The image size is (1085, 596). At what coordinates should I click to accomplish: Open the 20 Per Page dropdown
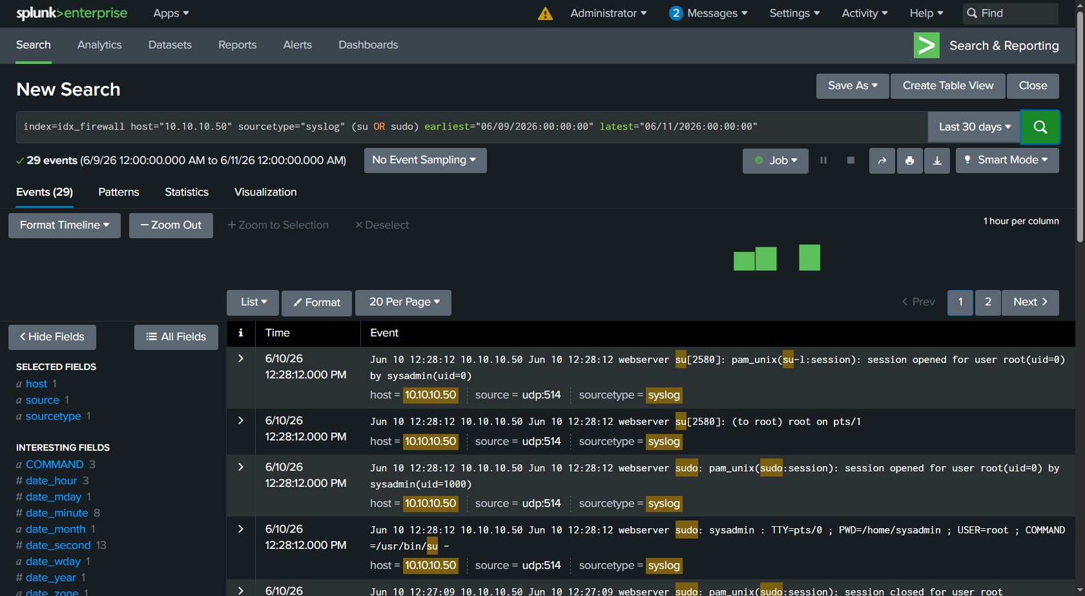click(404, 302)
